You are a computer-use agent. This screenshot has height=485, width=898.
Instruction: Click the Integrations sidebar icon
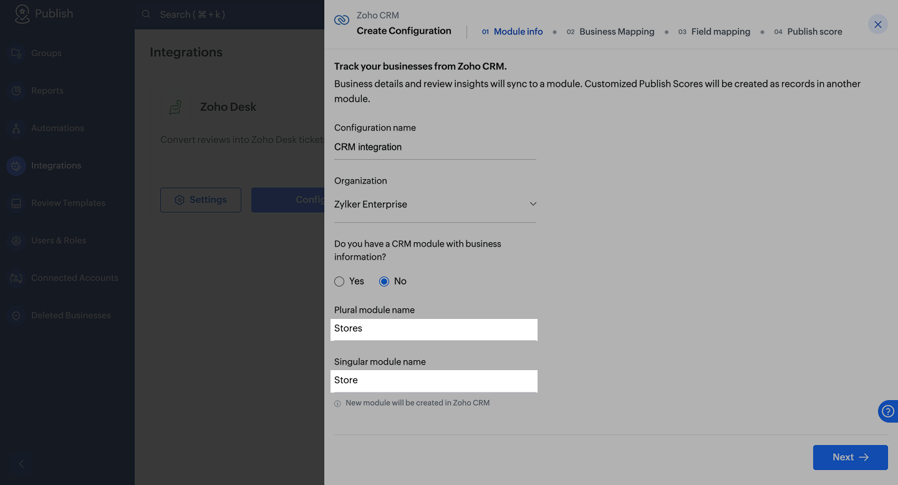pos(16,165)
